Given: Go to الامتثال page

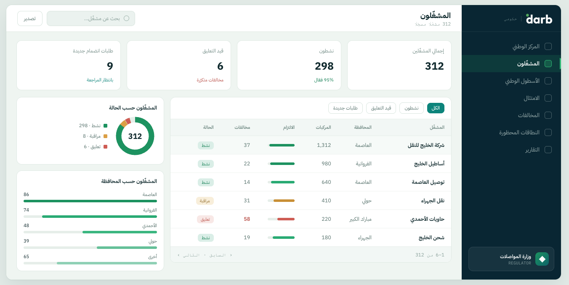Looking at the screenshot, I should [511, 98].
